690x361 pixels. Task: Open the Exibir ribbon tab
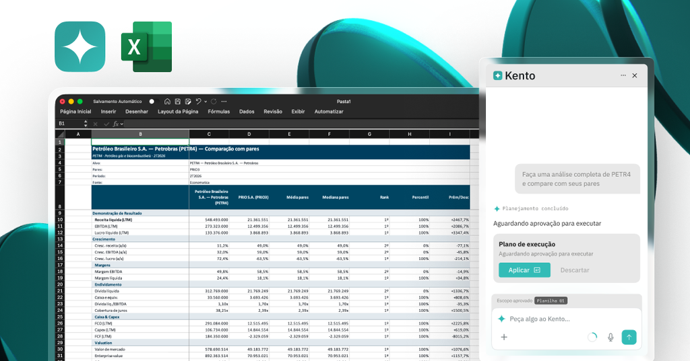[298, 112]
